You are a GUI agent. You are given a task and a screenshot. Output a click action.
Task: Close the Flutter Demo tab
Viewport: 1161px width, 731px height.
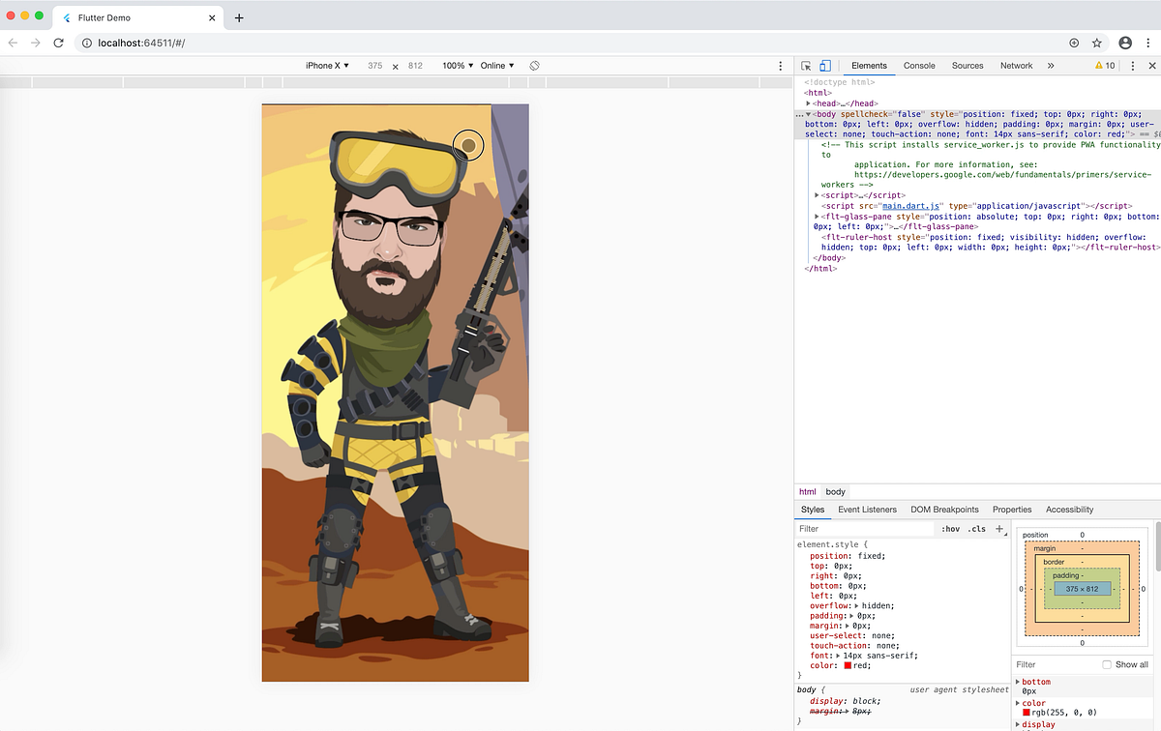click(212, 17)
